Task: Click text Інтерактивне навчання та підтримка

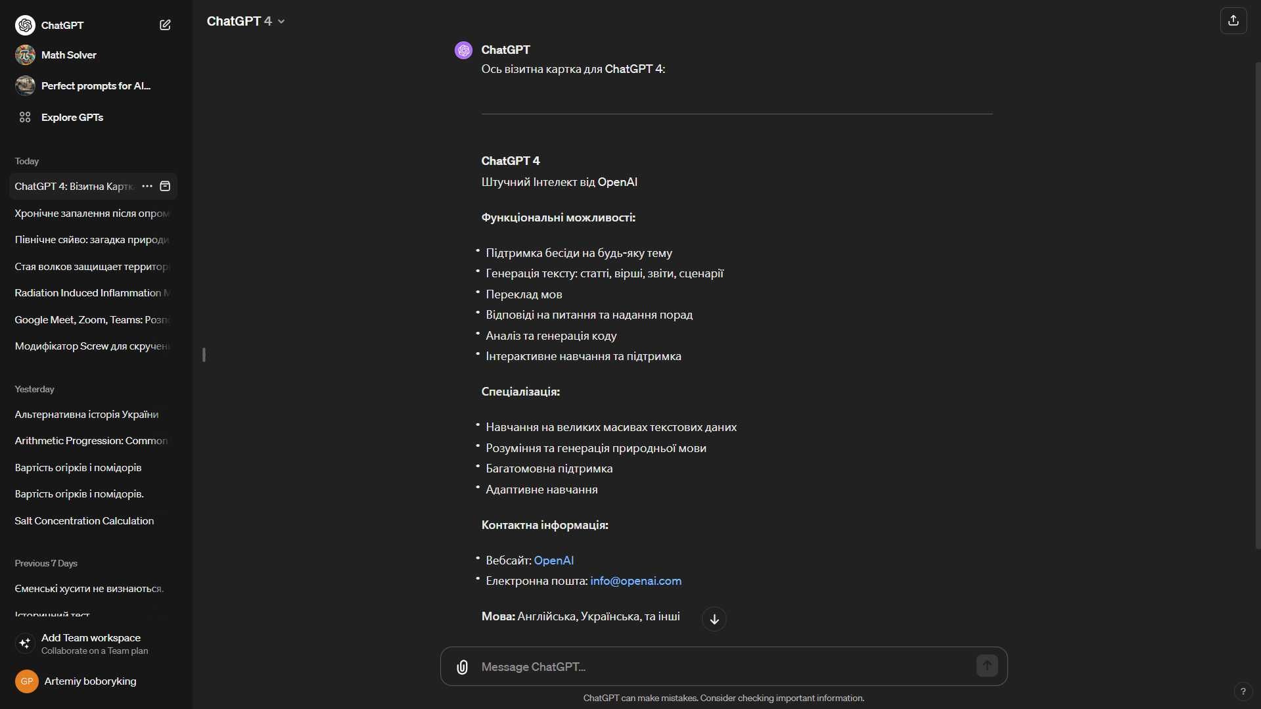Action: coord(584,356)
